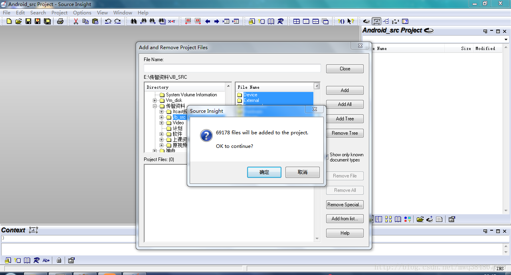Screen dimensions: 511x275
Task: Click the Add Tree button
Action: pos(345,119)
